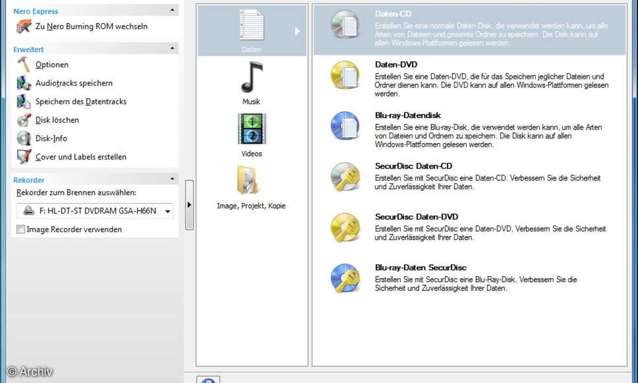Collapse the Nero Express section

tap(172, 10)
